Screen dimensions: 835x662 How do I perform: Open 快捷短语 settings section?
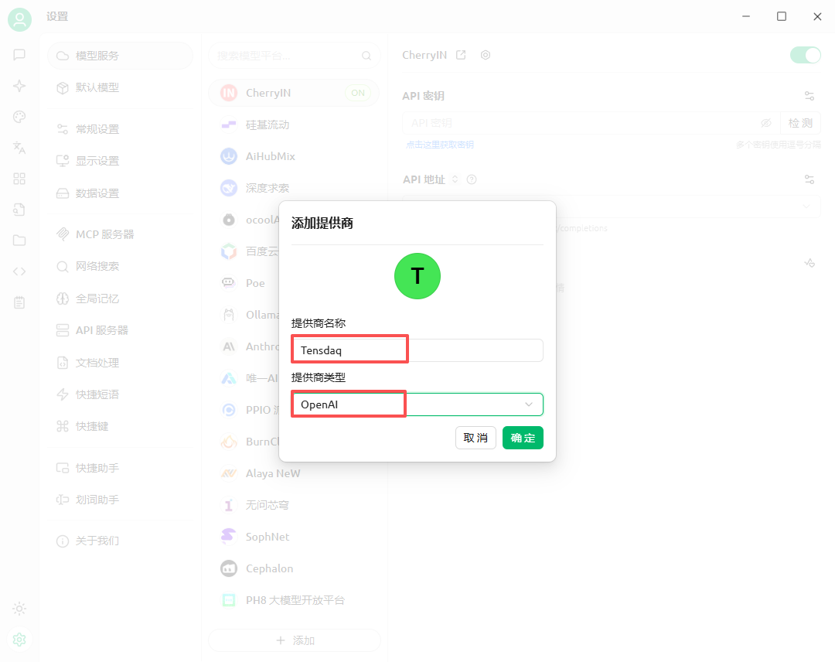coord(120,394)
